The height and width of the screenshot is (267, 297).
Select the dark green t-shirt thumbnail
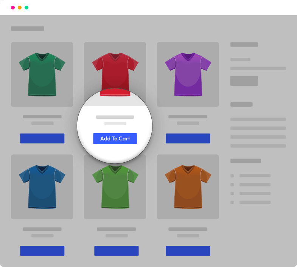tap(42, 75)
